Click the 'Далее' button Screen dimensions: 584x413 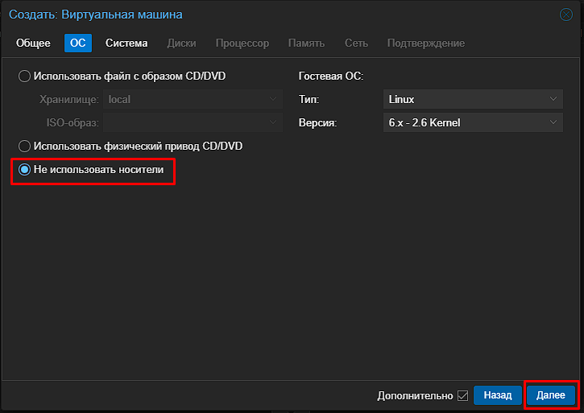(x=550, y=395)
